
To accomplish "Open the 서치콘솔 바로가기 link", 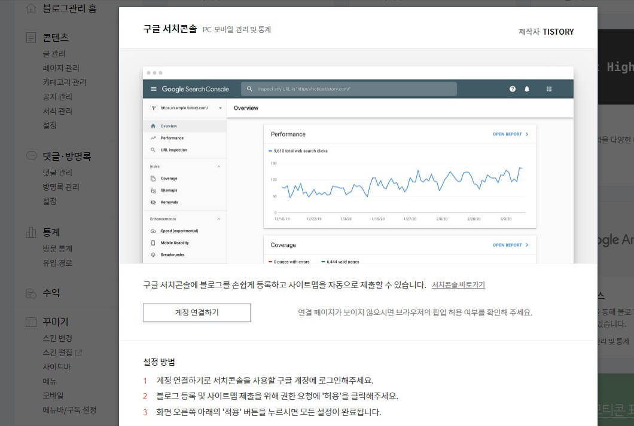I will [x=458, y=285].
